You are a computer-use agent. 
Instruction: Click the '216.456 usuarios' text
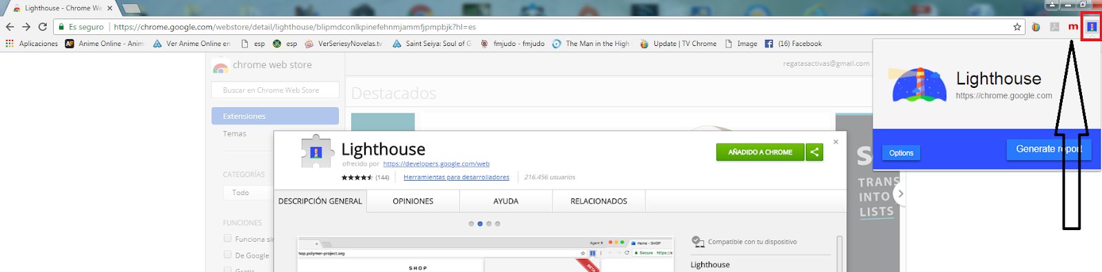(x=550, y=177)
